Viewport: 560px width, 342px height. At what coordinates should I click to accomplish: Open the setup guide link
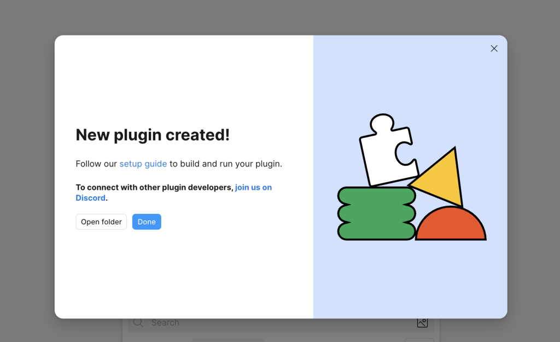coord(143,164)
